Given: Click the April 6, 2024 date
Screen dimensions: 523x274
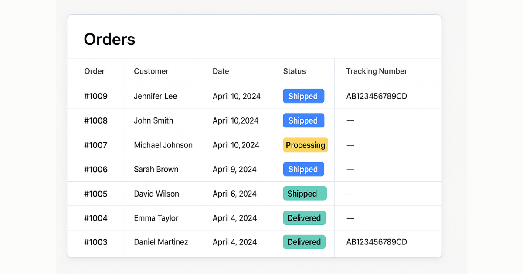Looking at the screenshot, I should 234,194.
